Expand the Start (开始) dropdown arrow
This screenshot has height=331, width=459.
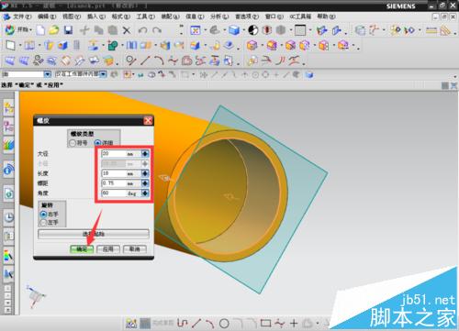31,30
